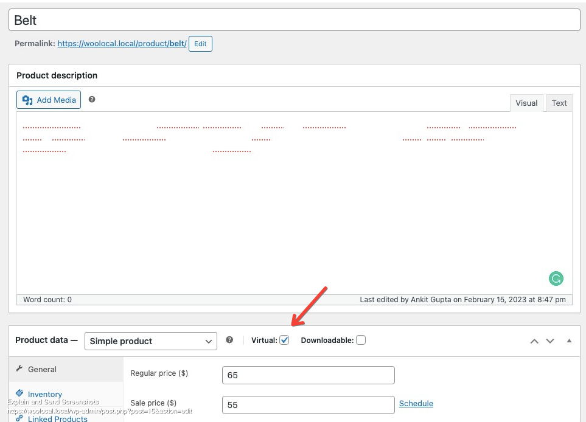Select the General tab
The width and height of the screenshot is (586, 422).
click(66, 369)
